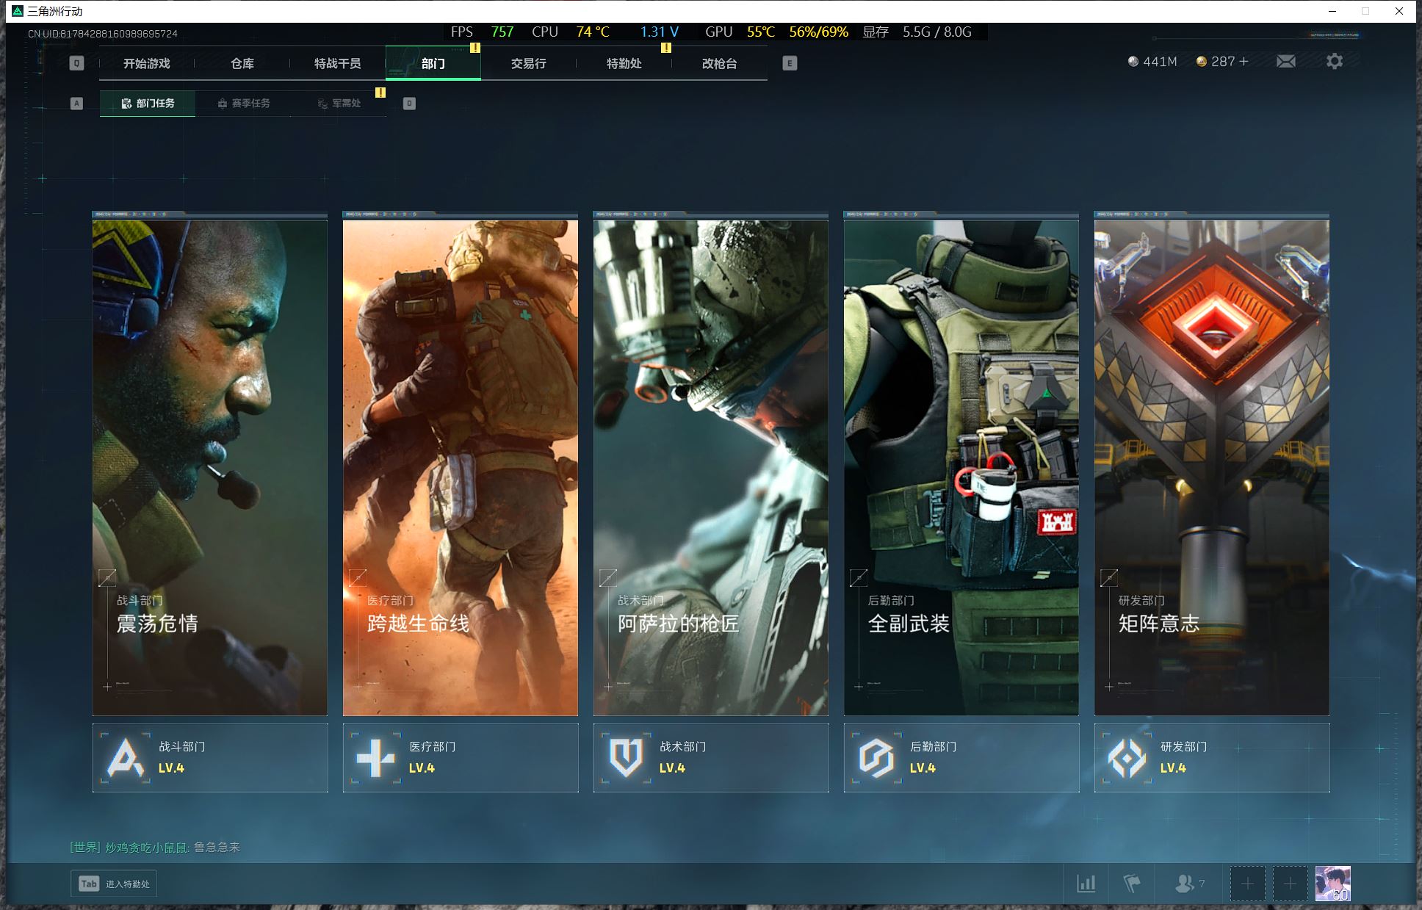This screenshot has width=1422, height=910.
Task: Add currency with the plus after 287
Action: (1244, 62)
